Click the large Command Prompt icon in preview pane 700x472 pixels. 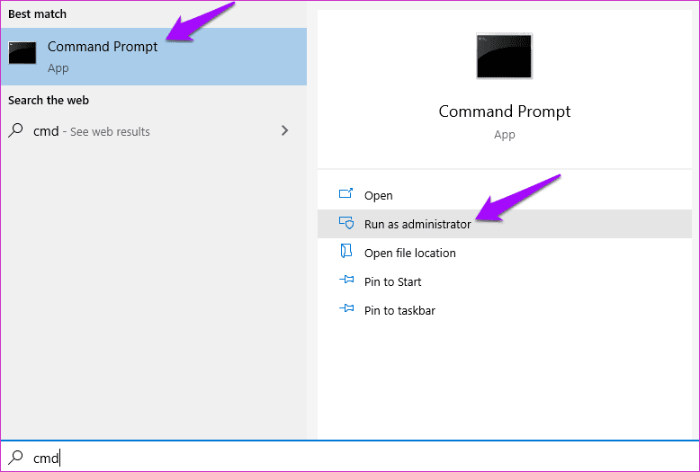(504, 56)
